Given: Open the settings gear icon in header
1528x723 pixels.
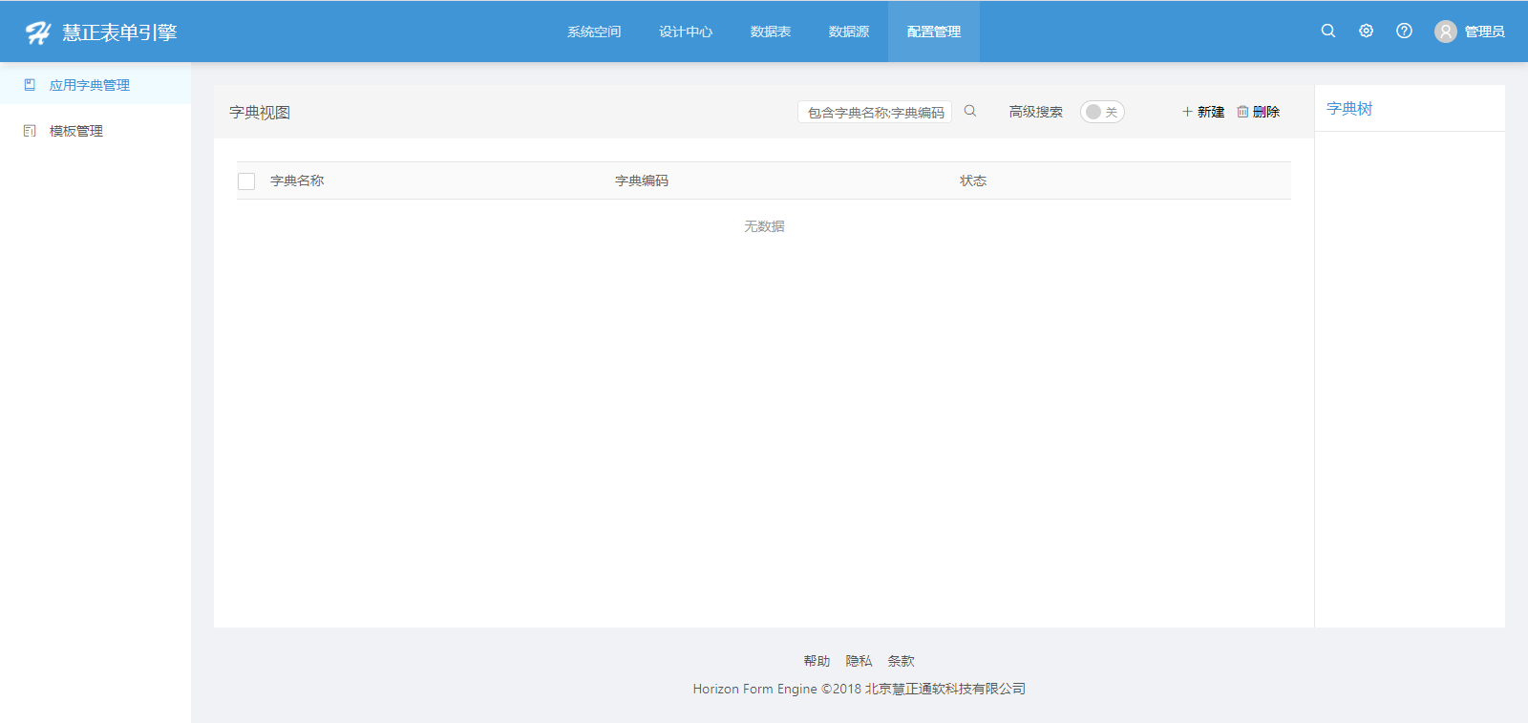Looking at the screenshot, I should click(1367, 31).
